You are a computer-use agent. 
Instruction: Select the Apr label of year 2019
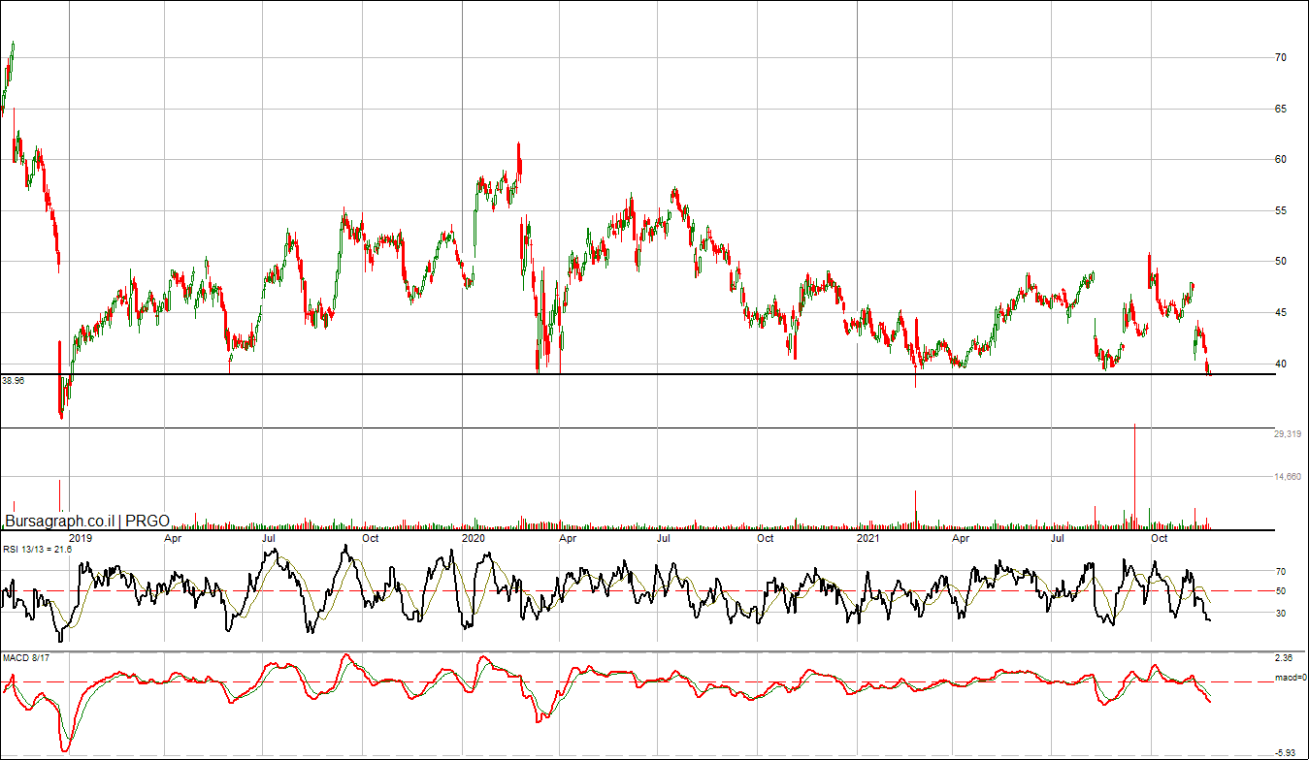(x=173, y=537)
